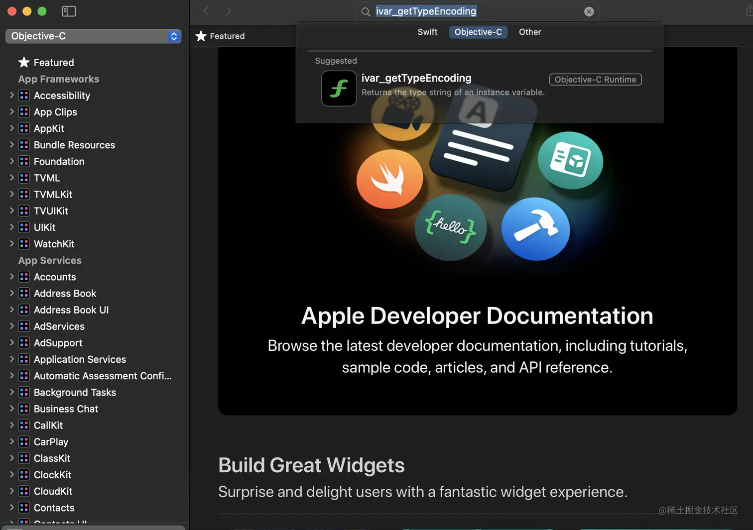The width and height of the screenshot is (753, 530).
Task: Click the search magnifier icon
Action: tap(366, 11)
